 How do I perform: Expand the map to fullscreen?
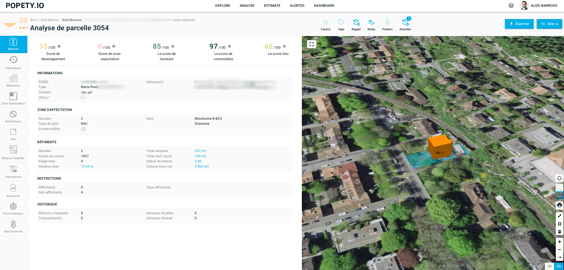pyautogui.click(x=312, y=44)
